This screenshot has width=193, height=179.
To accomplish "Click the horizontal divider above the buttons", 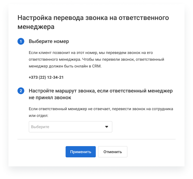I will (x=97, y=139).
